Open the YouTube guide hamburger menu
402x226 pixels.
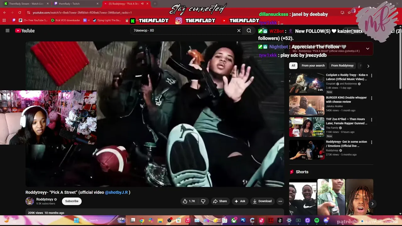[x=8, y=30]
